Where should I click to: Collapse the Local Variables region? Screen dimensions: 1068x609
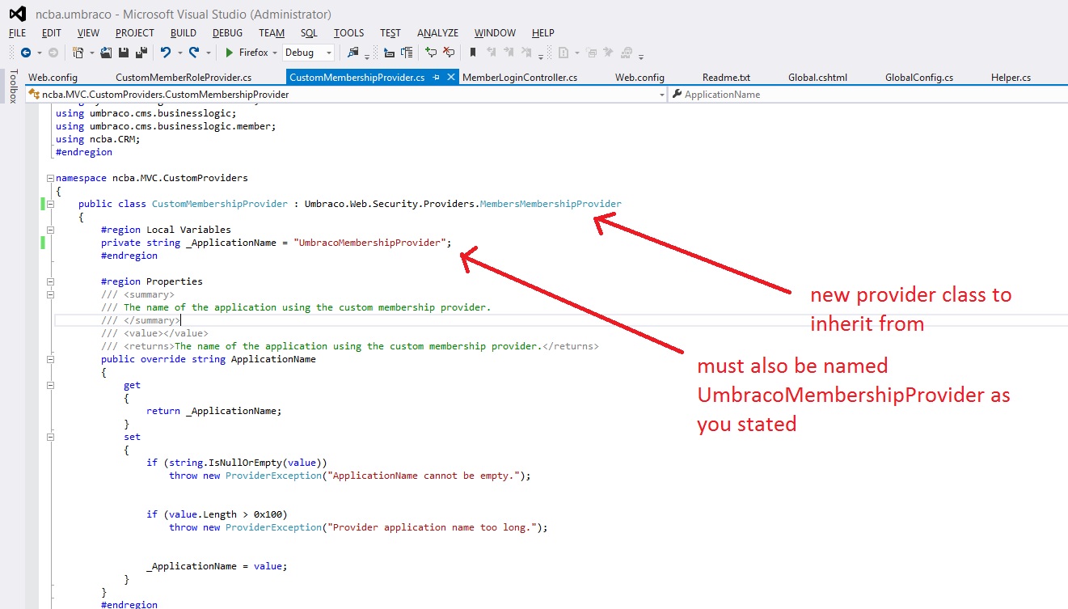click(x=50, y=230)
